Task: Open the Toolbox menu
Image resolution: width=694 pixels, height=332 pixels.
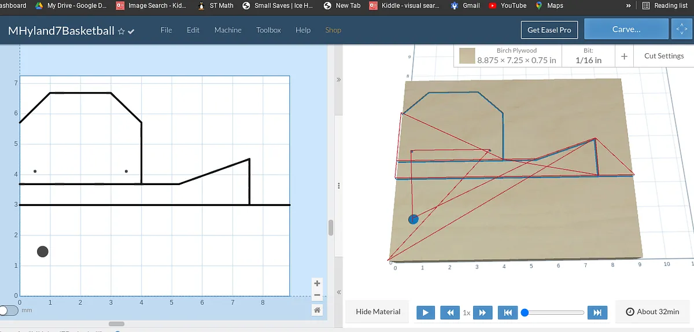Action: 268,30
